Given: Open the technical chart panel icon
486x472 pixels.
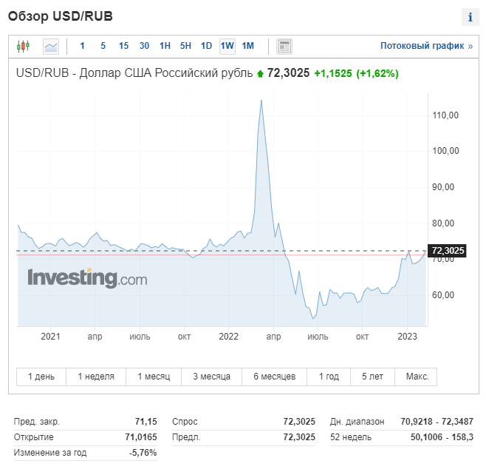Looking at the screenshot, I should tap(284, 46).
